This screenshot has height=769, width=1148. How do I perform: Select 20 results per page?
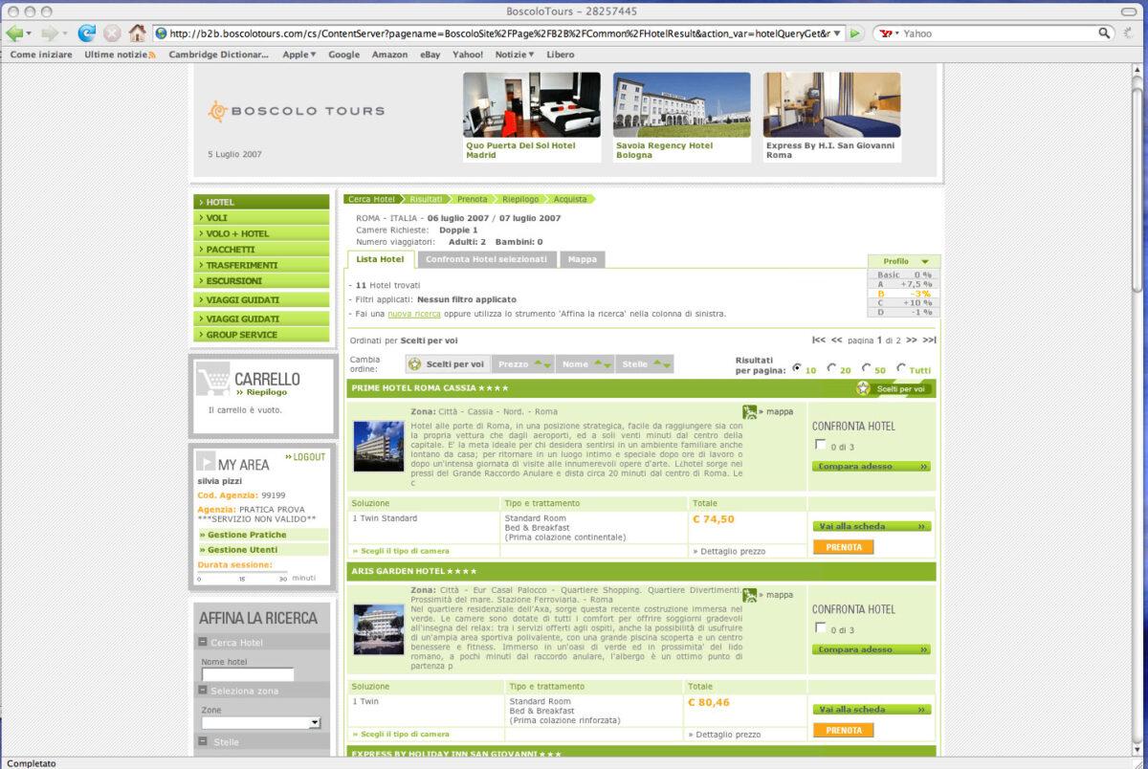pyautogui.click(x=831, y=368)
